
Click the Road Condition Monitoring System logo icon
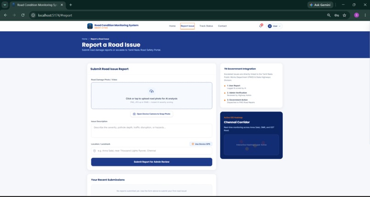[90, 26]
